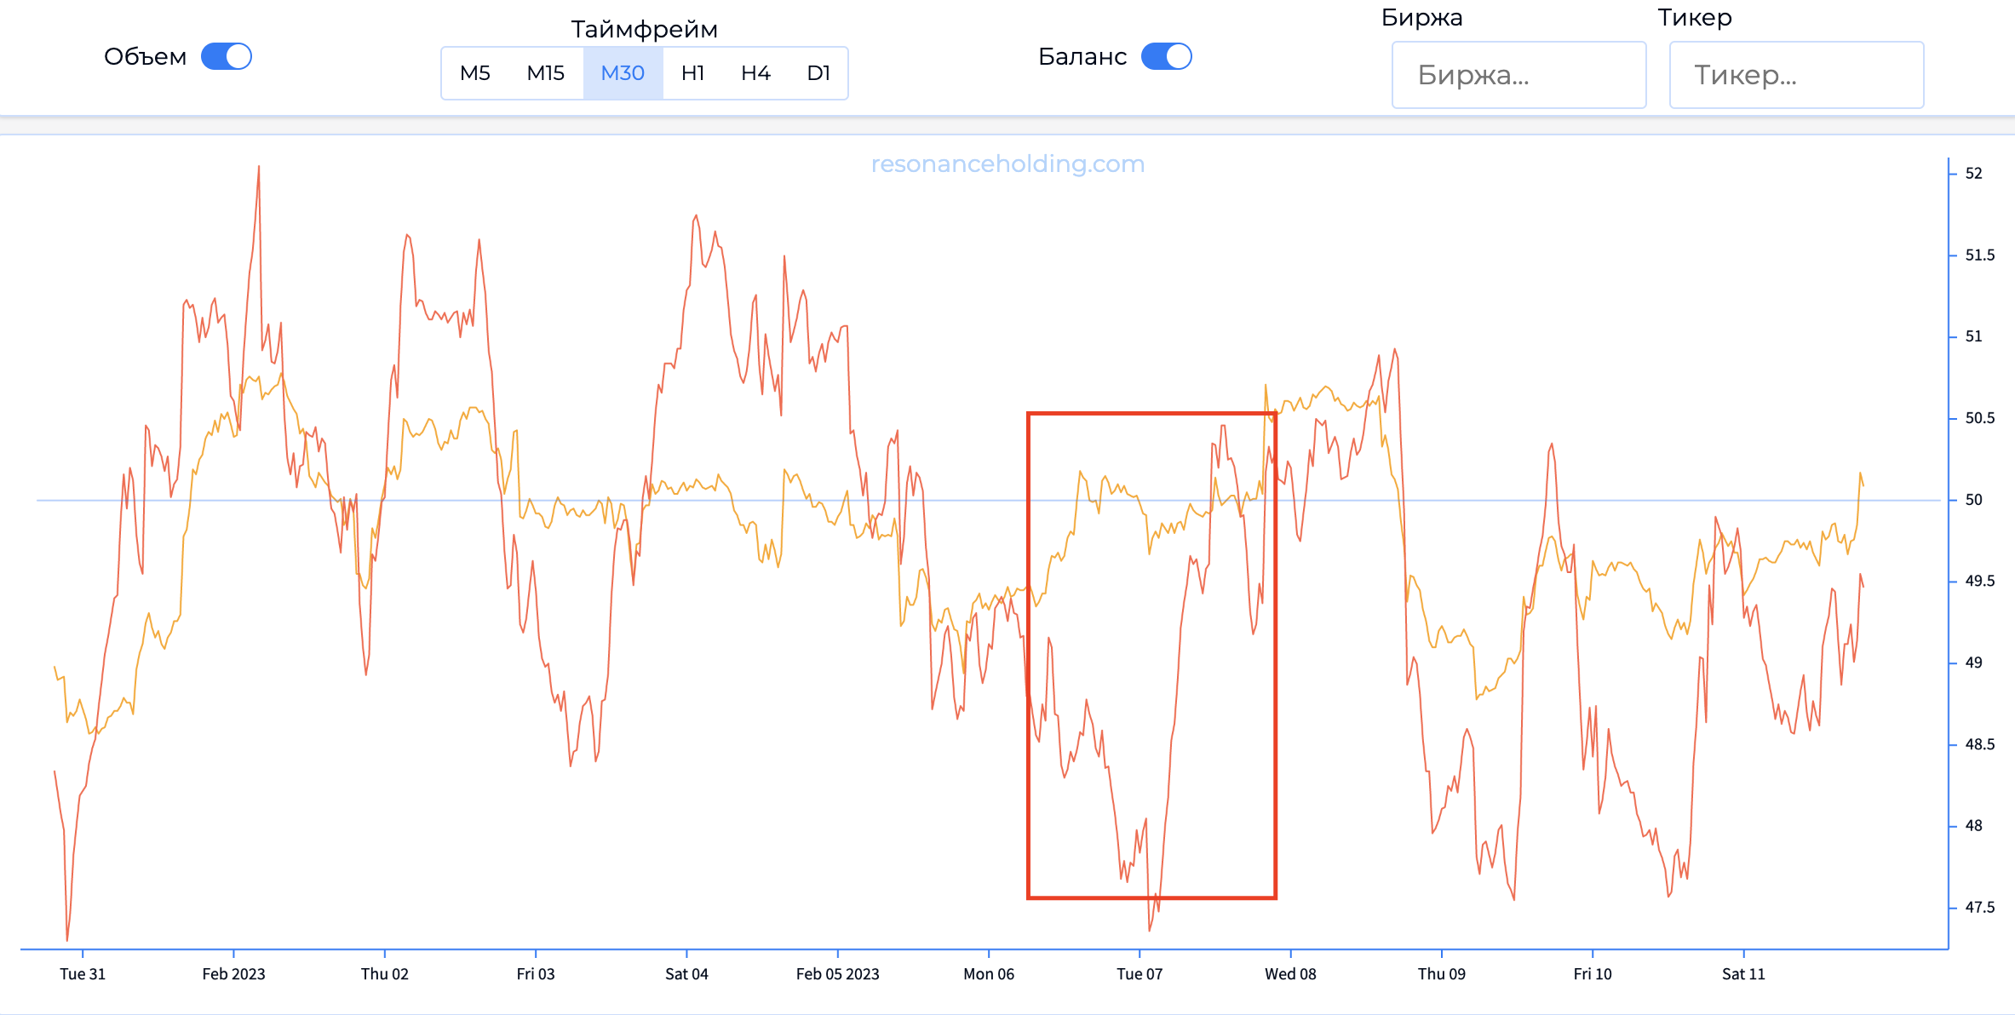Select the D1 daily timeframe

(x=818, y=73)
